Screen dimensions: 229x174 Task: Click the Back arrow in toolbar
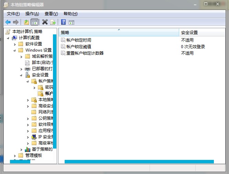pyautogui.click(x=8, y=22)
